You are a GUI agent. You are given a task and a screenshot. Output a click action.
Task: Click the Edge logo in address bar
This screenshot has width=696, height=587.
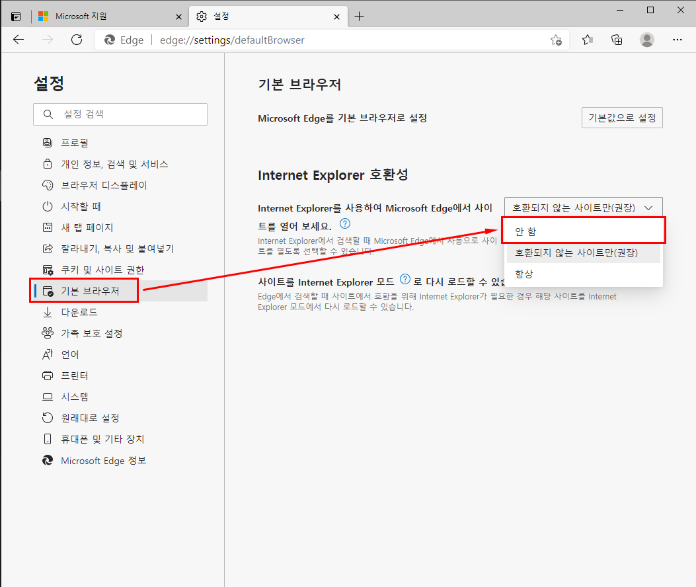[x=110, y=40]
